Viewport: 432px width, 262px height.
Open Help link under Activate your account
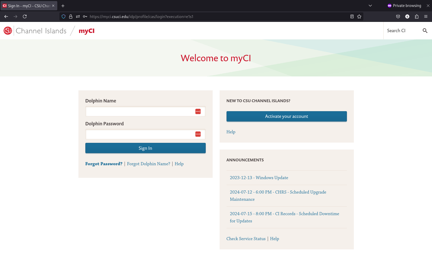tap(231, 132)
